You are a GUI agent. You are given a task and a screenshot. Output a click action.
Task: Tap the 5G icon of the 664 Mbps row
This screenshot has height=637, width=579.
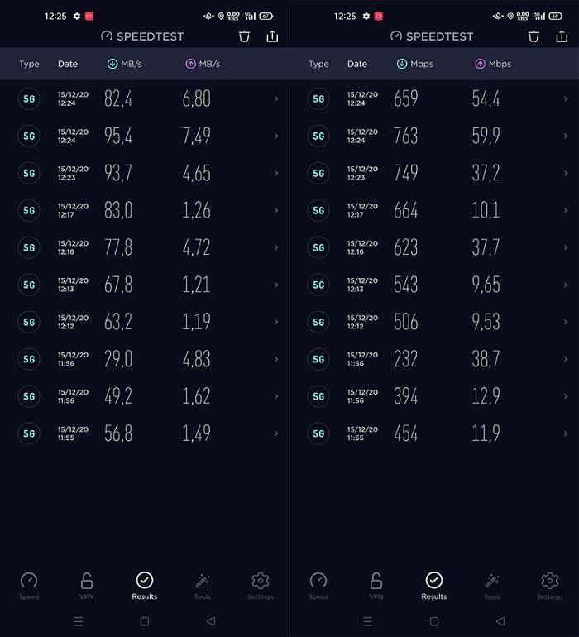click(318, 210)
